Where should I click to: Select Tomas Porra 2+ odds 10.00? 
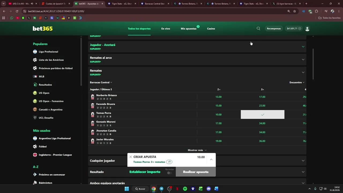coord(219,114)
